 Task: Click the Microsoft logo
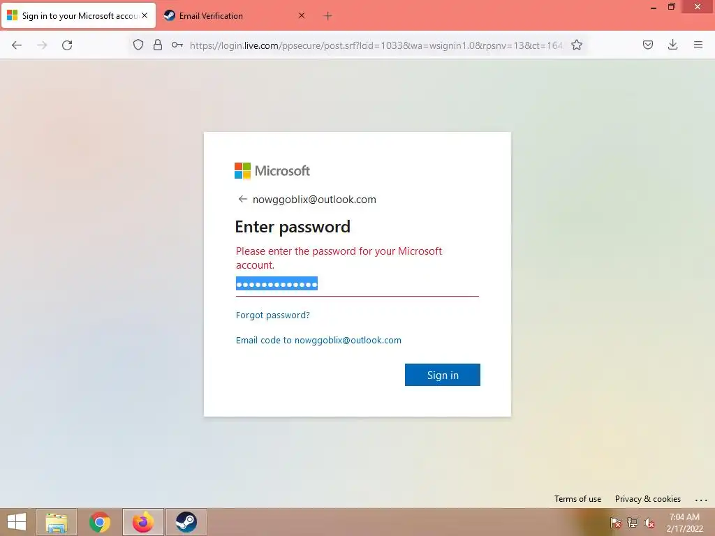272,171
